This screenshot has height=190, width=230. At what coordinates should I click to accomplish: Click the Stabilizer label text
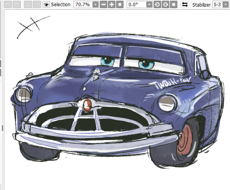(201, 5)
